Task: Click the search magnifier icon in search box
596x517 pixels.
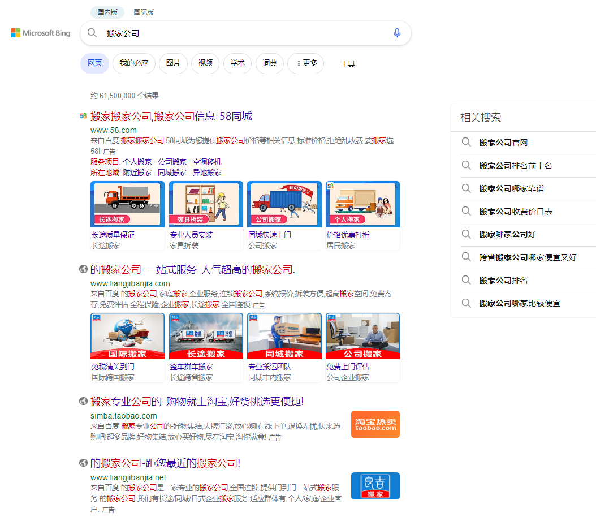Action: (92, 33)
